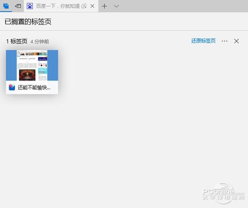
Task: Click the favicon on the set-aside tab card
Action: coord(12,87)
